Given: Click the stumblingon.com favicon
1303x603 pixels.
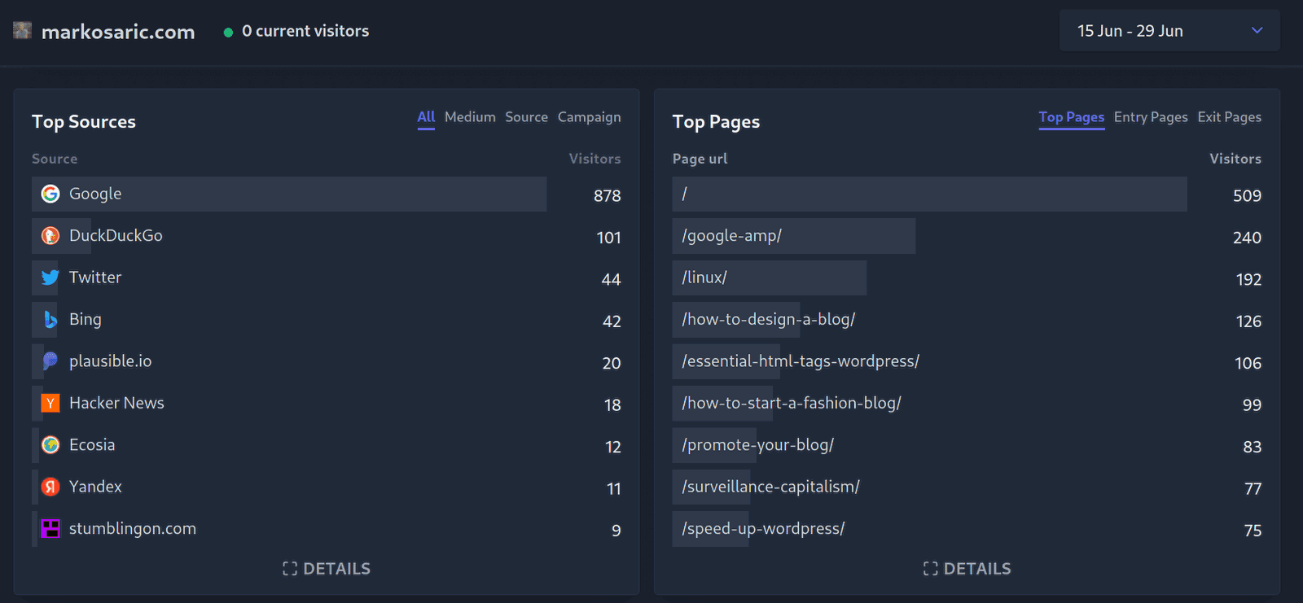Looking at the screenshot, I should pyautogui.click(x=50, y=529).
